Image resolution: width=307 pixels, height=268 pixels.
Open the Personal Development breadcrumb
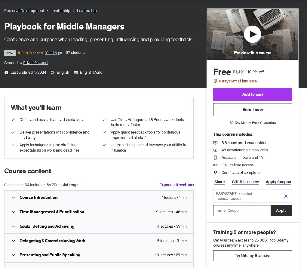(24, 11)
